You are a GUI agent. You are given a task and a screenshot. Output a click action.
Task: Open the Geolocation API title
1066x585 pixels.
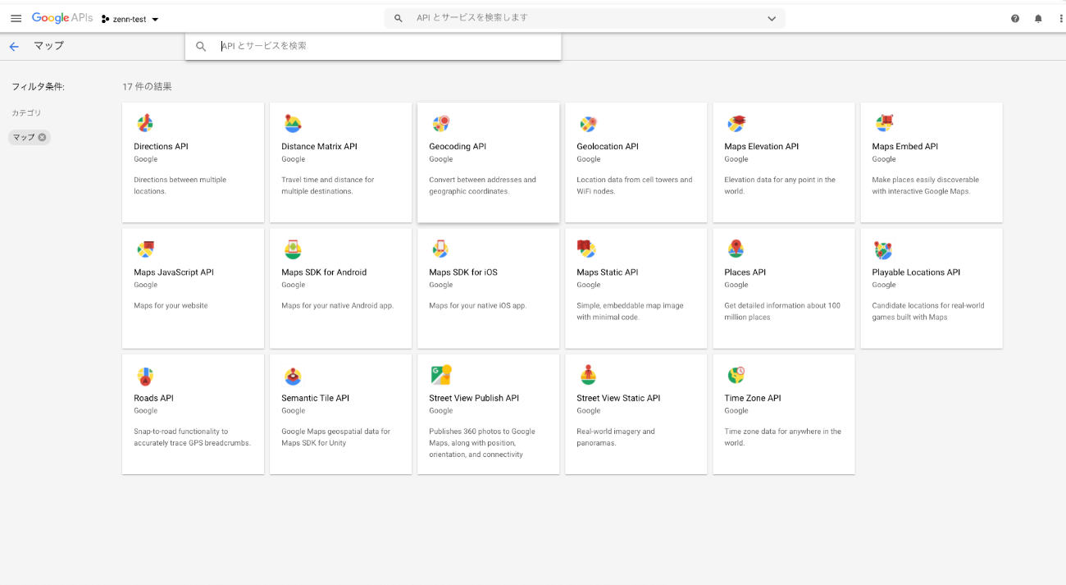(x=607, y=147)
